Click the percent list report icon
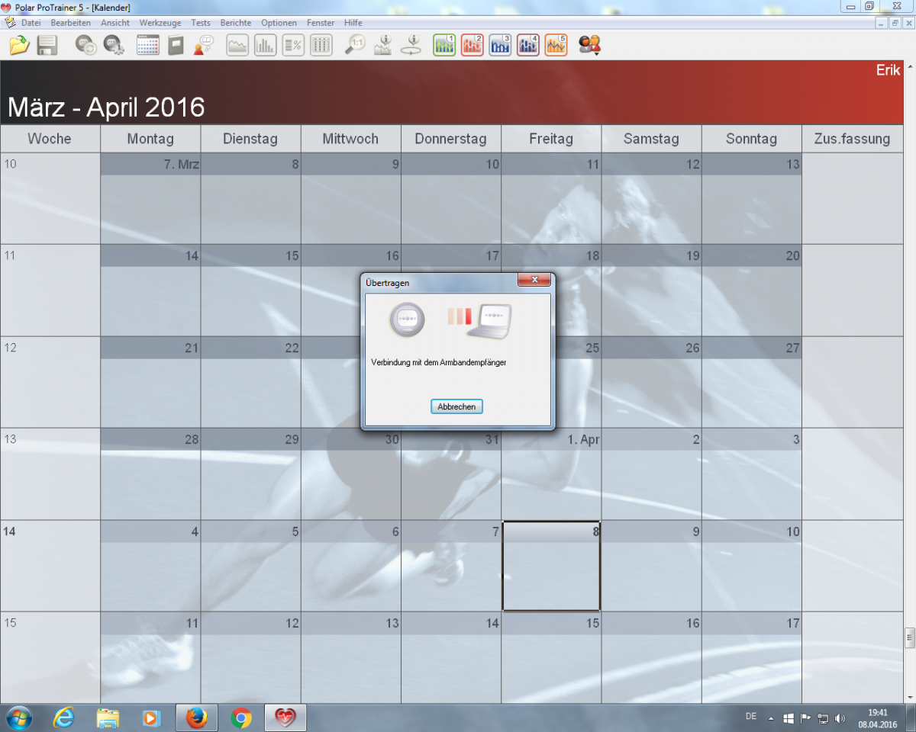Screen dimensions: 916x732 [293, 46]
